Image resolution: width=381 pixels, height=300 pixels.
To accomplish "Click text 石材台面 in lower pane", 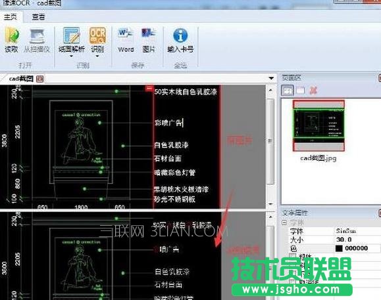I will [x=168, y=284].
